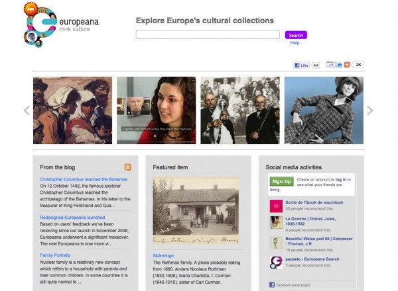Click the Search button
Image resolution: width=398 pixels, height=291 pixels.
click(x=296, y=35)
